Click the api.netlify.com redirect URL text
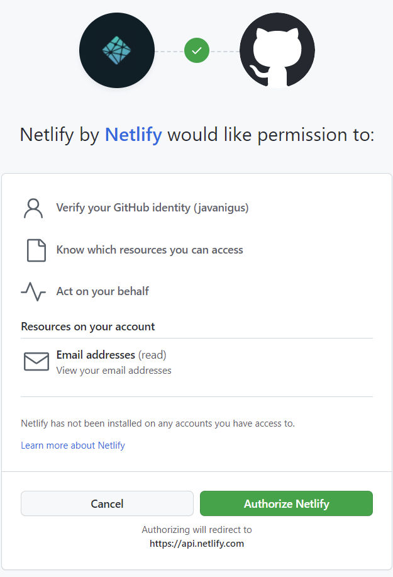 [x=197, y=544]
